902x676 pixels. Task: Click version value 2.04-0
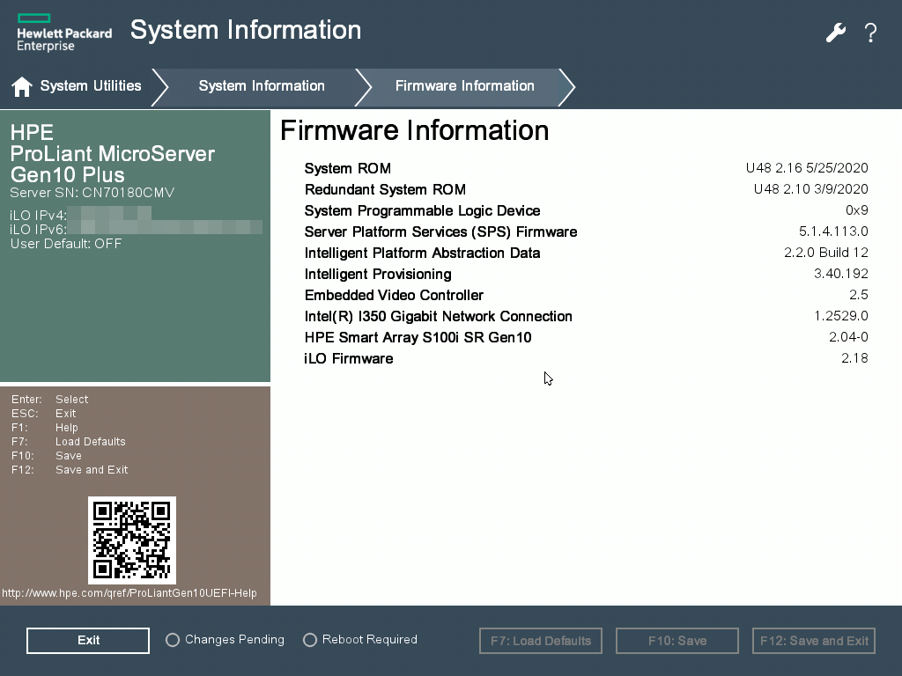point(848,337)
